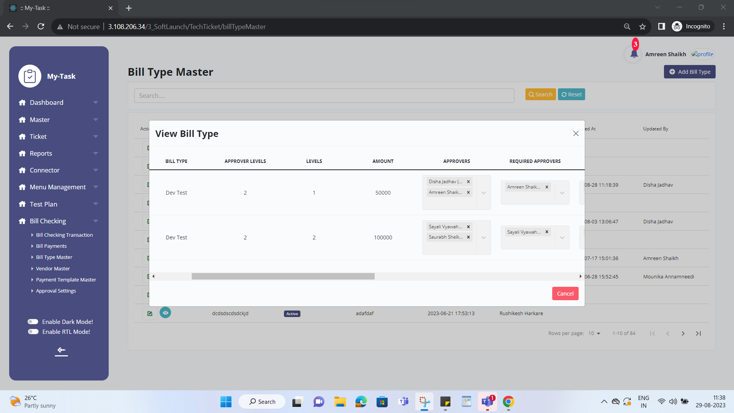
Task: Enable Dark Mode toggle
Action: point(33,322)
